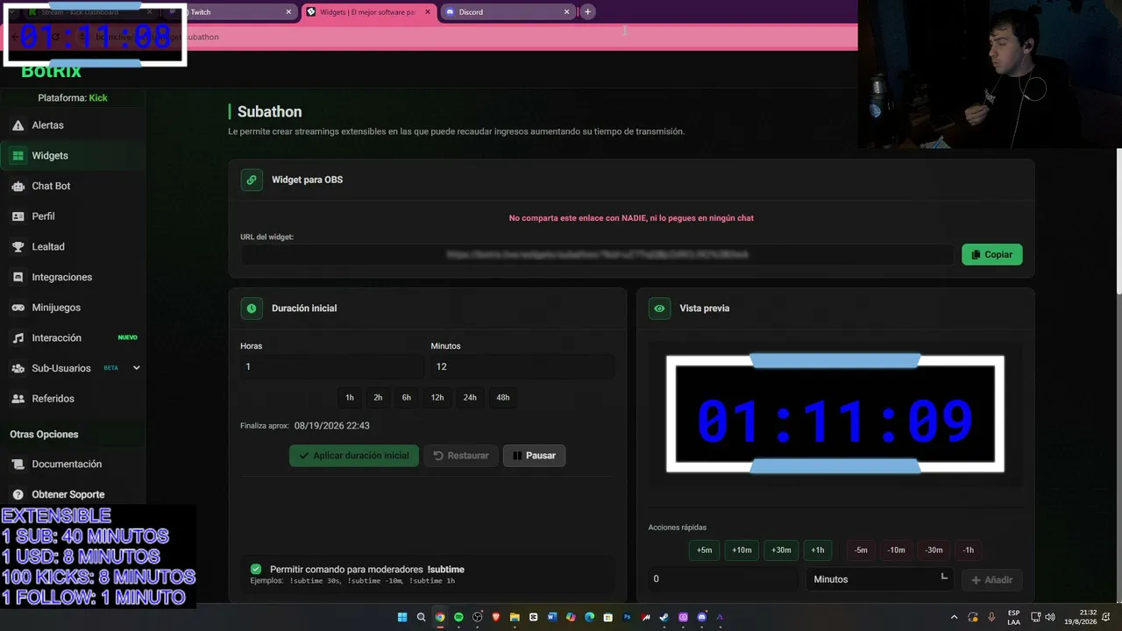This screenshot has width=1122, height=631.
Task: Click the Obtener Soporte help icon
Action: click(18, 494)
